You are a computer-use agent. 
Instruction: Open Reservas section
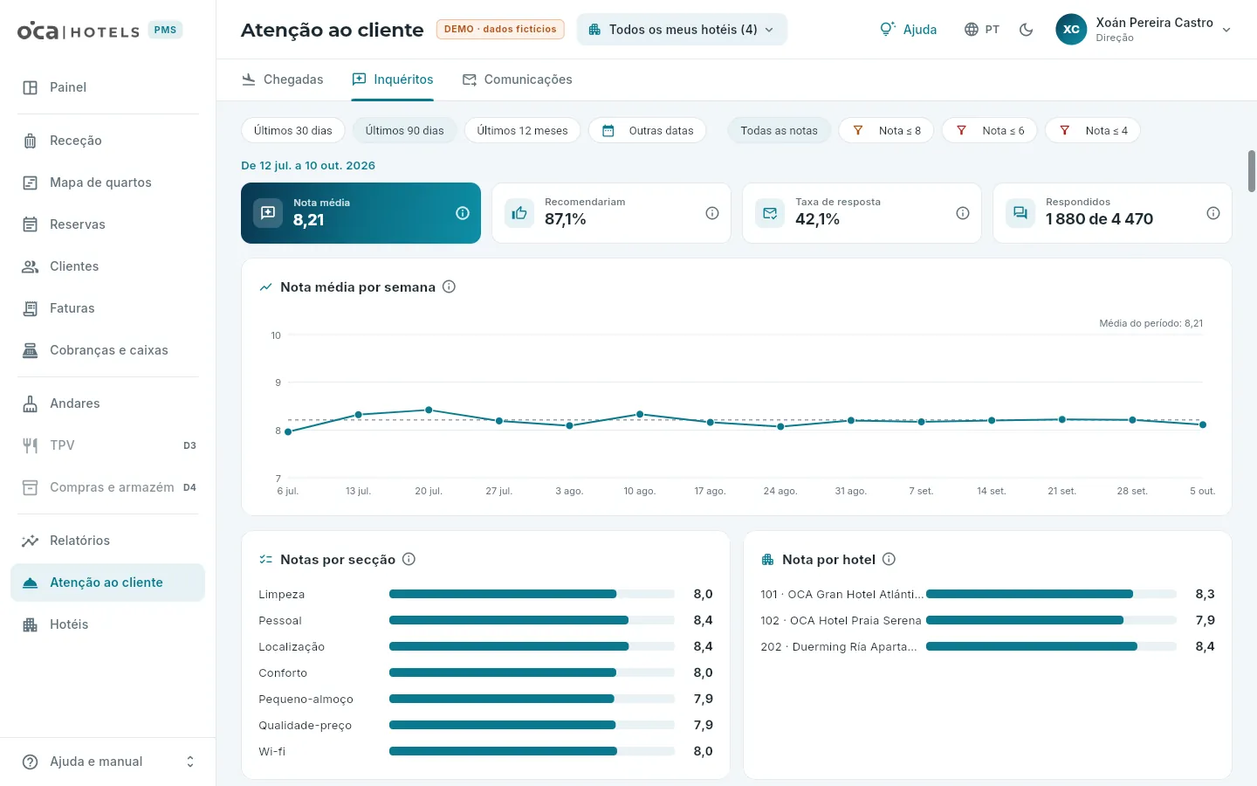point(107,224)
